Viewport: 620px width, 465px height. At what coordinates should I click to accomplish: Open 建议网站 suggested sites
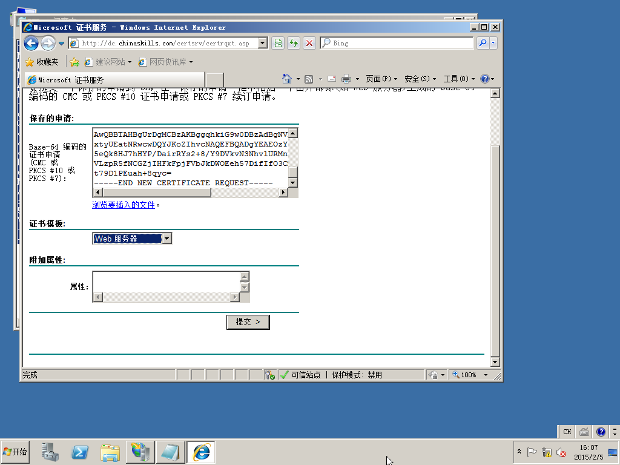point(108,62)
